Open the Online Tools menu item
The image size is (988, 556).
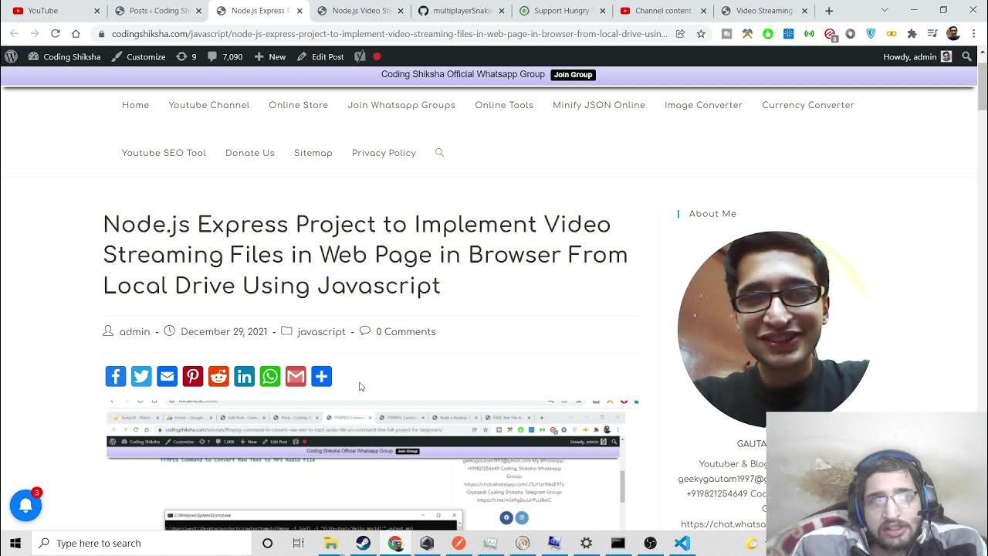[x=503, y=105]
